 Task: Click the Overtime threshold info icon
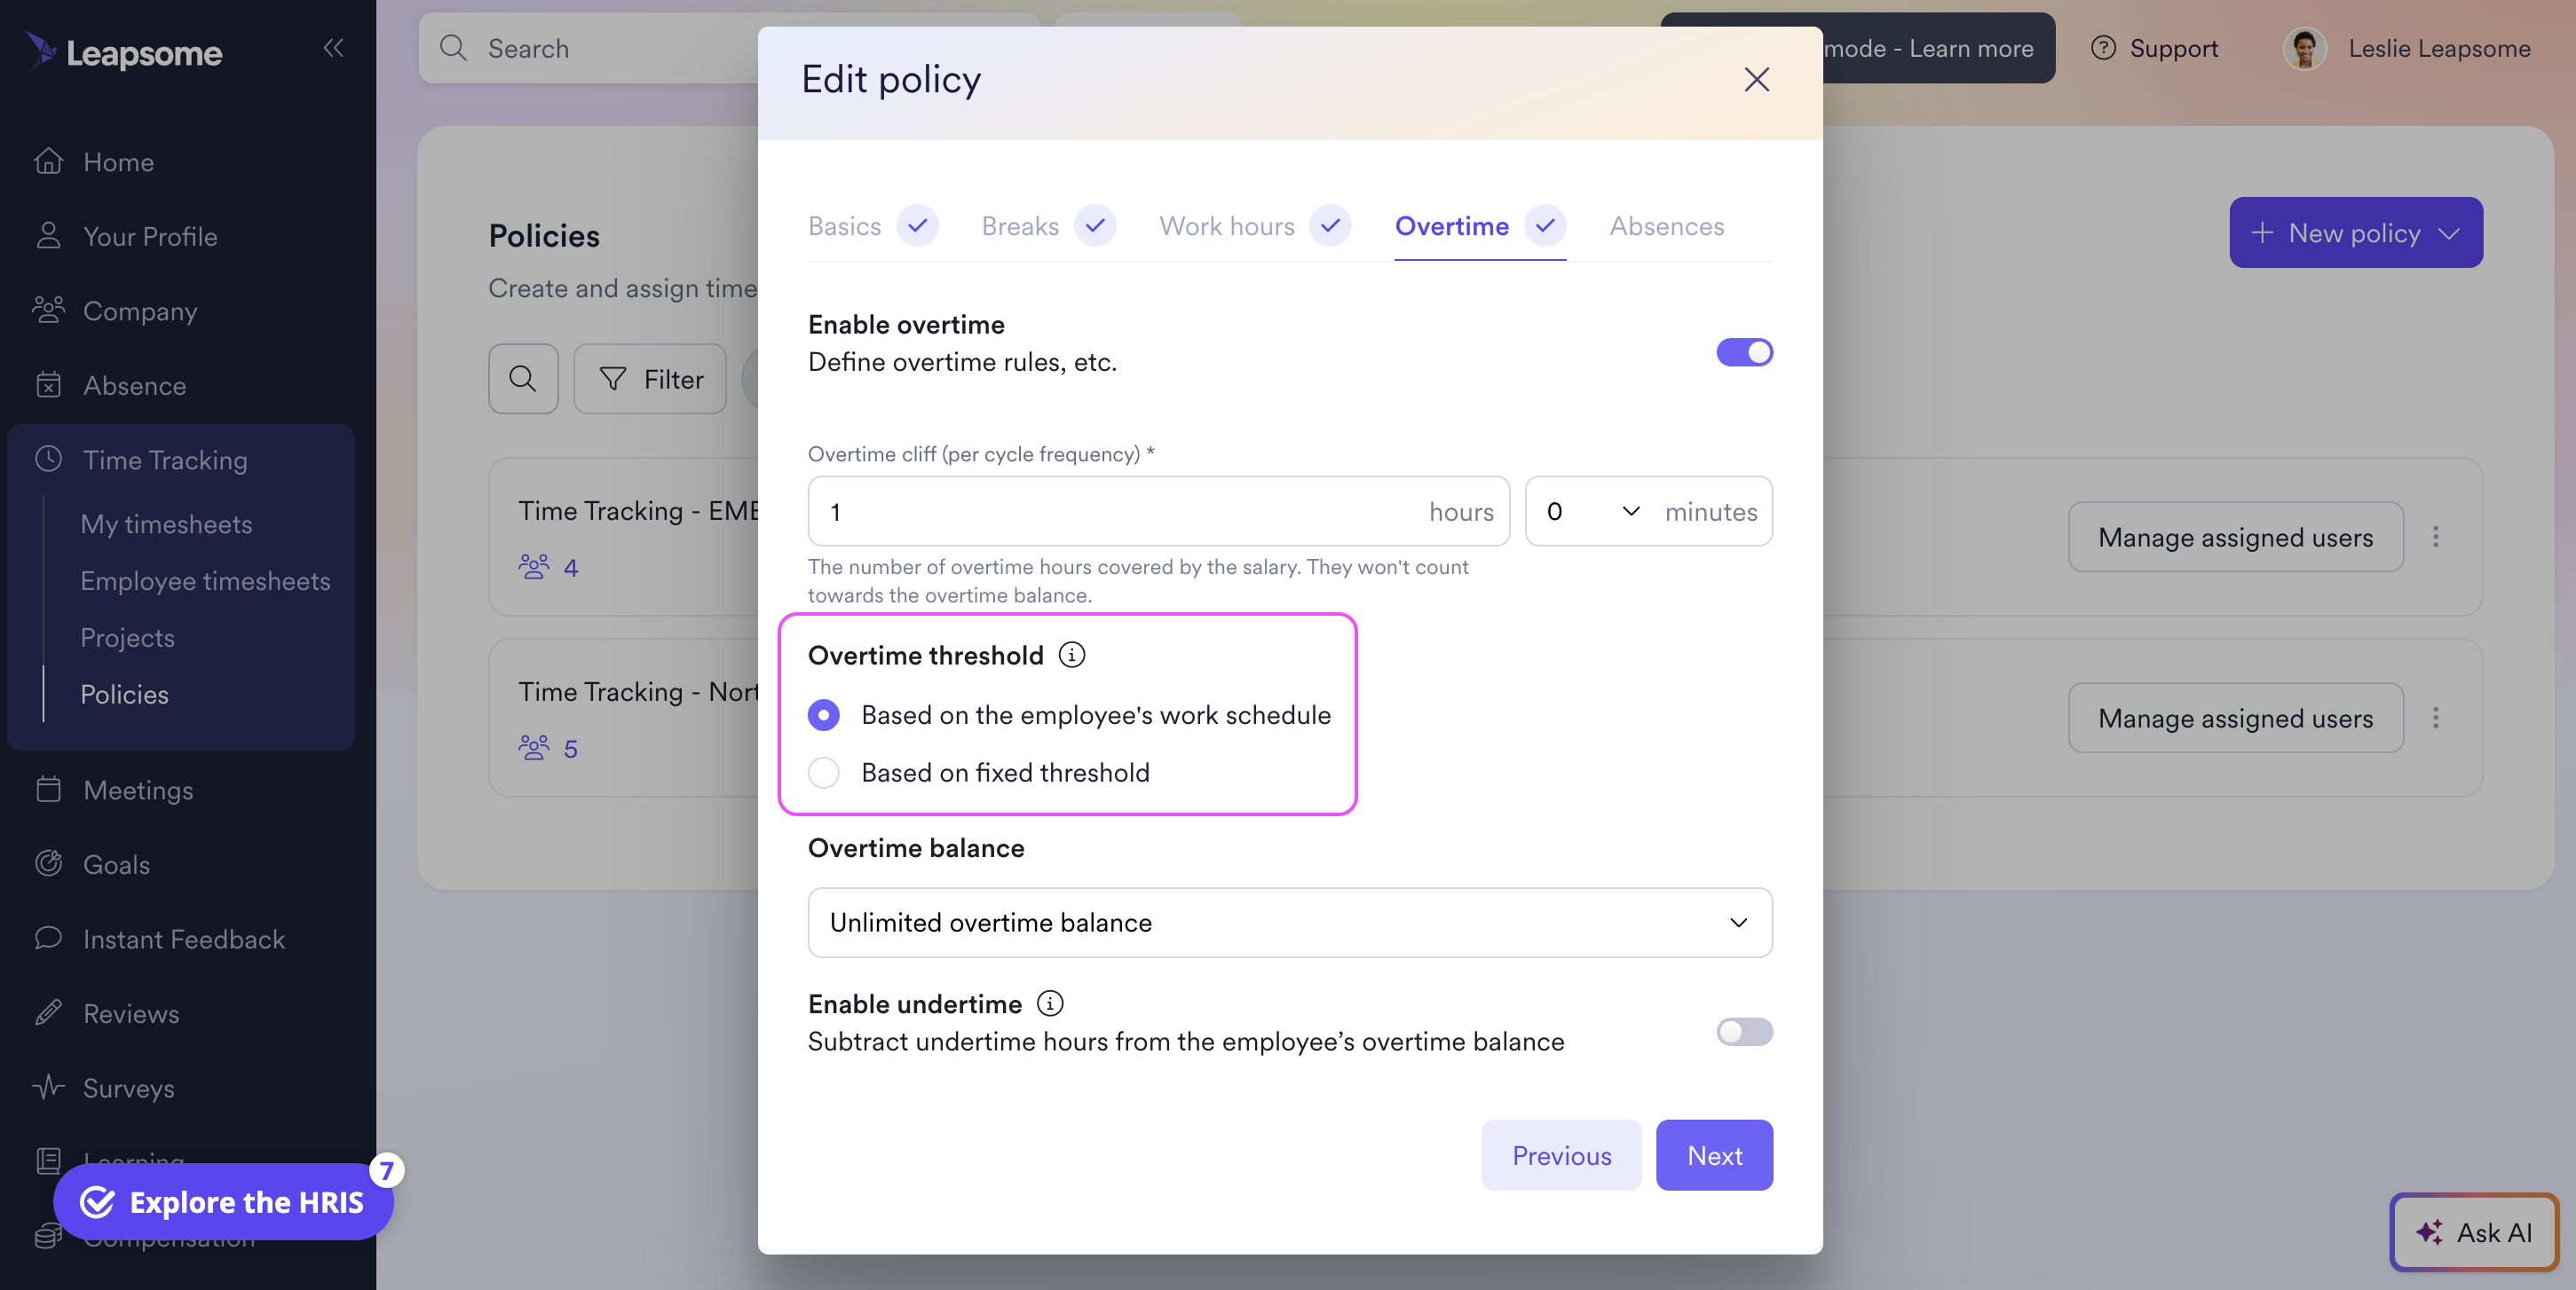(x=1071, y=655)
